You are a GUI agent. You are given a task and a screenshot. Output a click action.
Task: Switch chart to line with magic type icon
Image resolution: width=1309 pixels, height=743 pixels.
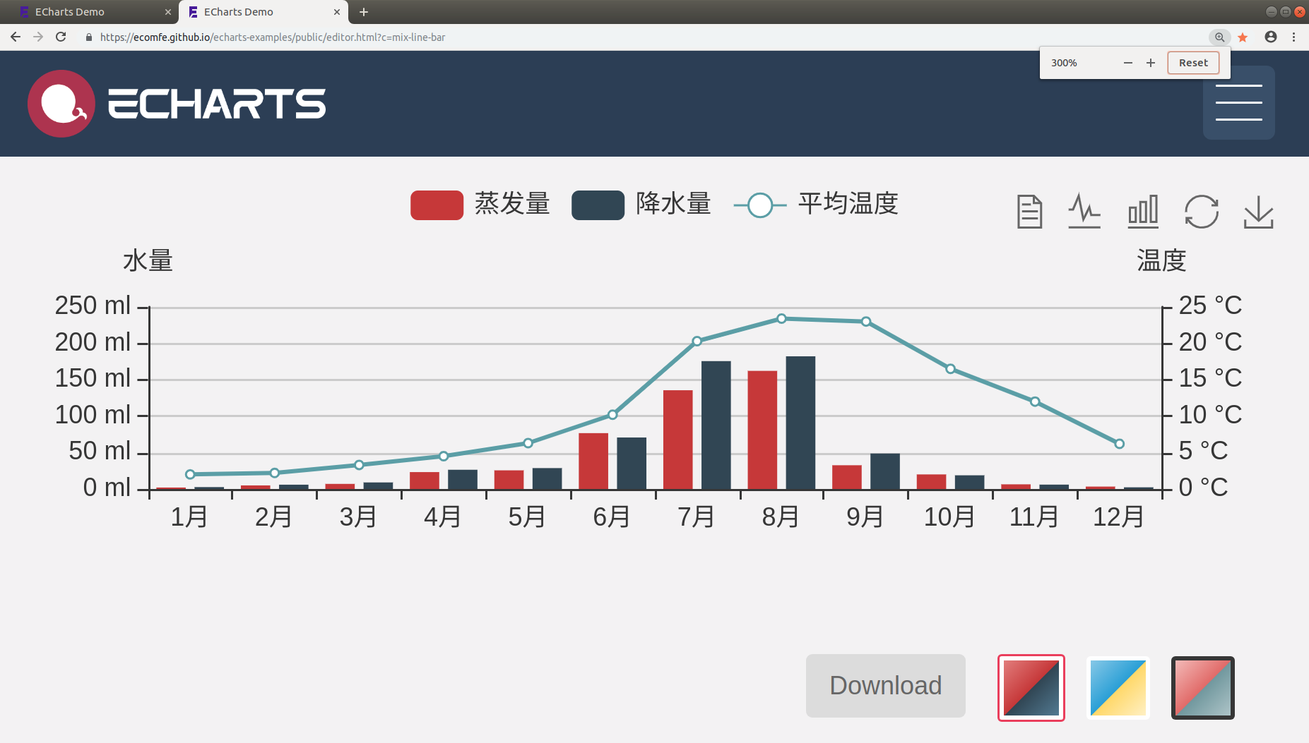(x=1084, y=210)
